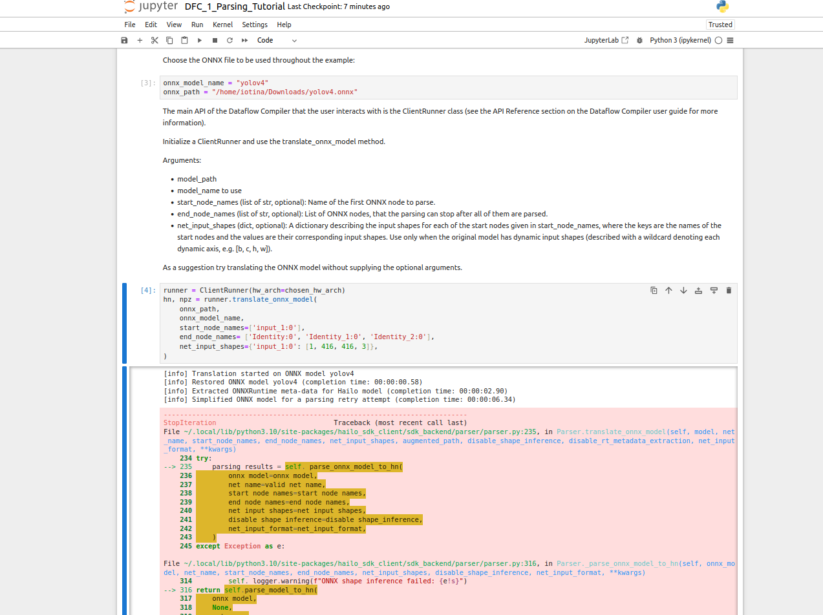Insert a cell below from the cell toolbar
Image resolution: width=823 pixels, height=615 pixels.
[714, 291]
